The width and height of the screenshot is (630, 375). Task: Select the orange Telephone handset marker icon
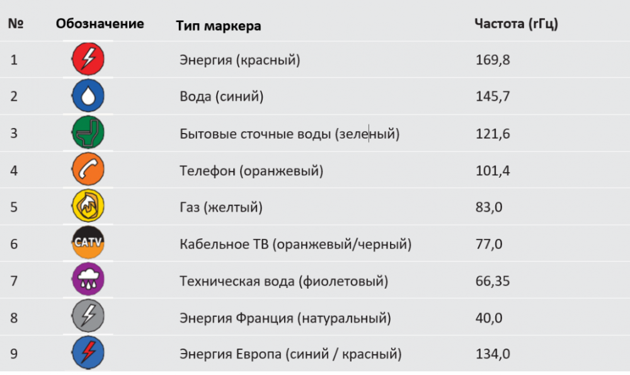click(88, 169)
